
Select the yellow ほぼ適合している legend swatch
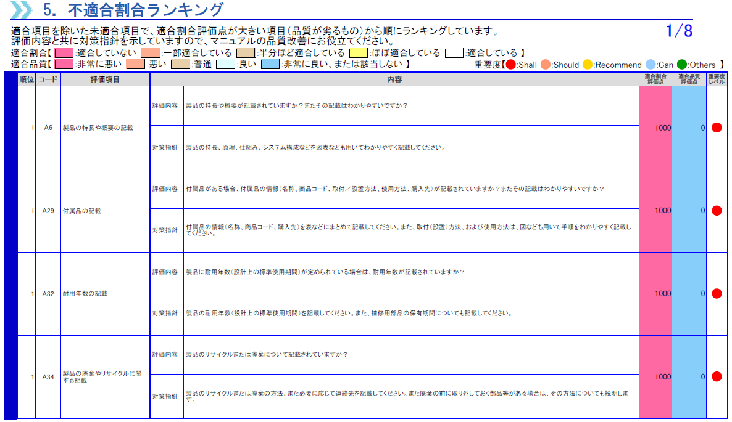[359, 53]
